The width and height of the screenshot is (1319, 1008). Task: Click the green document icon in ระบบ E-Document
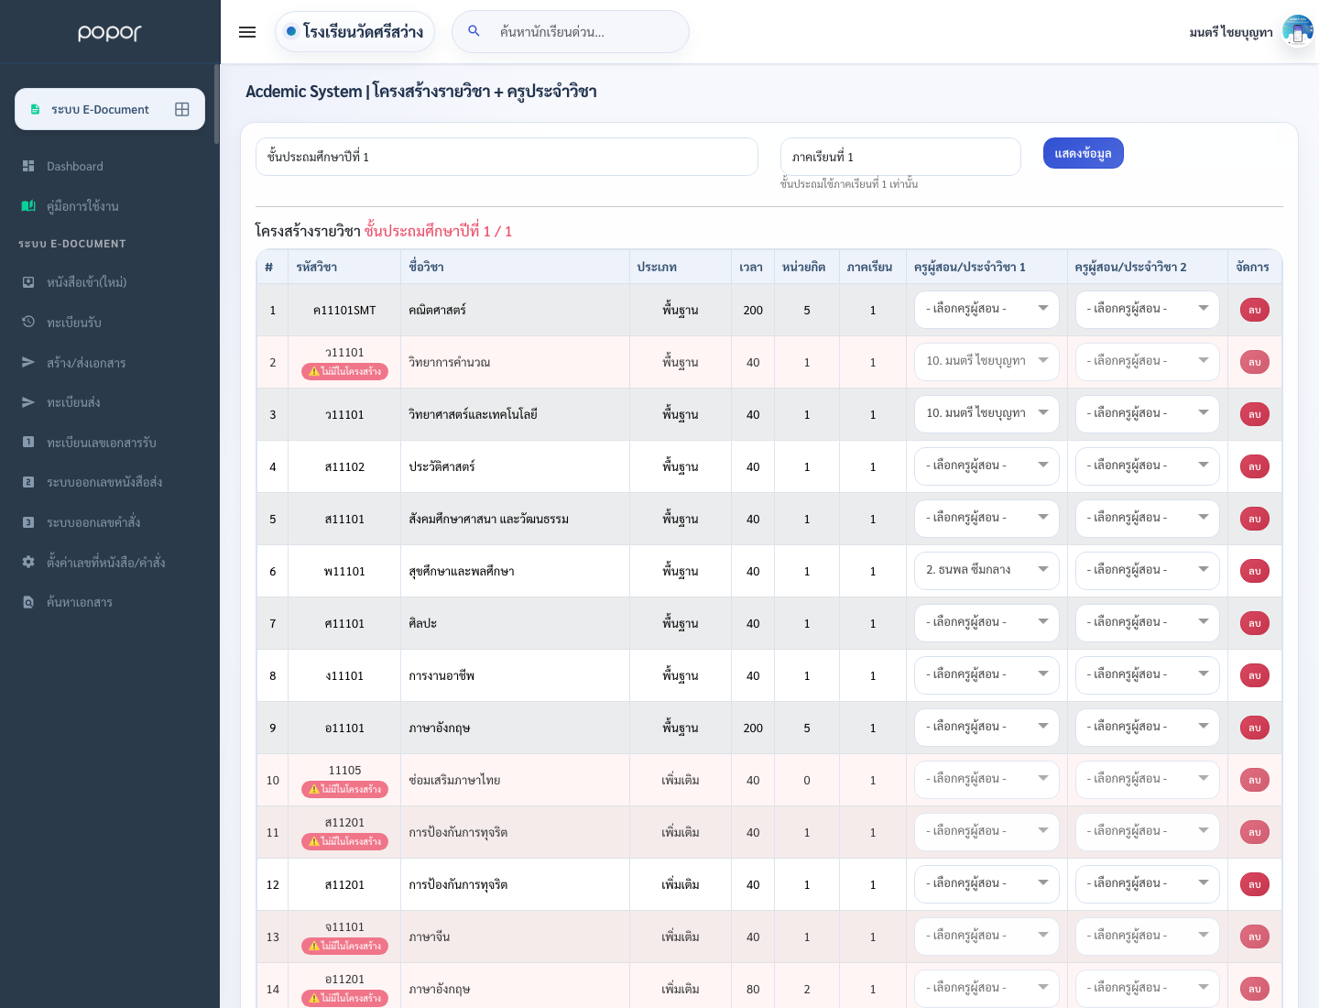[35, 109]
